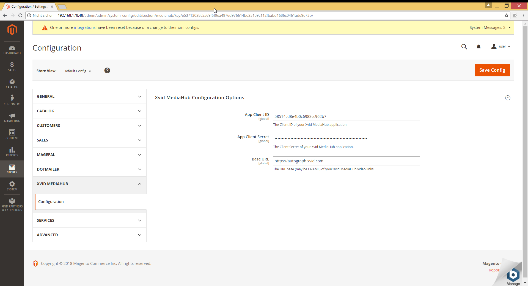The image size is (528, 286).
Task: Select Configuration under Xvid MediaHub
Action: [x=90, y=202]
